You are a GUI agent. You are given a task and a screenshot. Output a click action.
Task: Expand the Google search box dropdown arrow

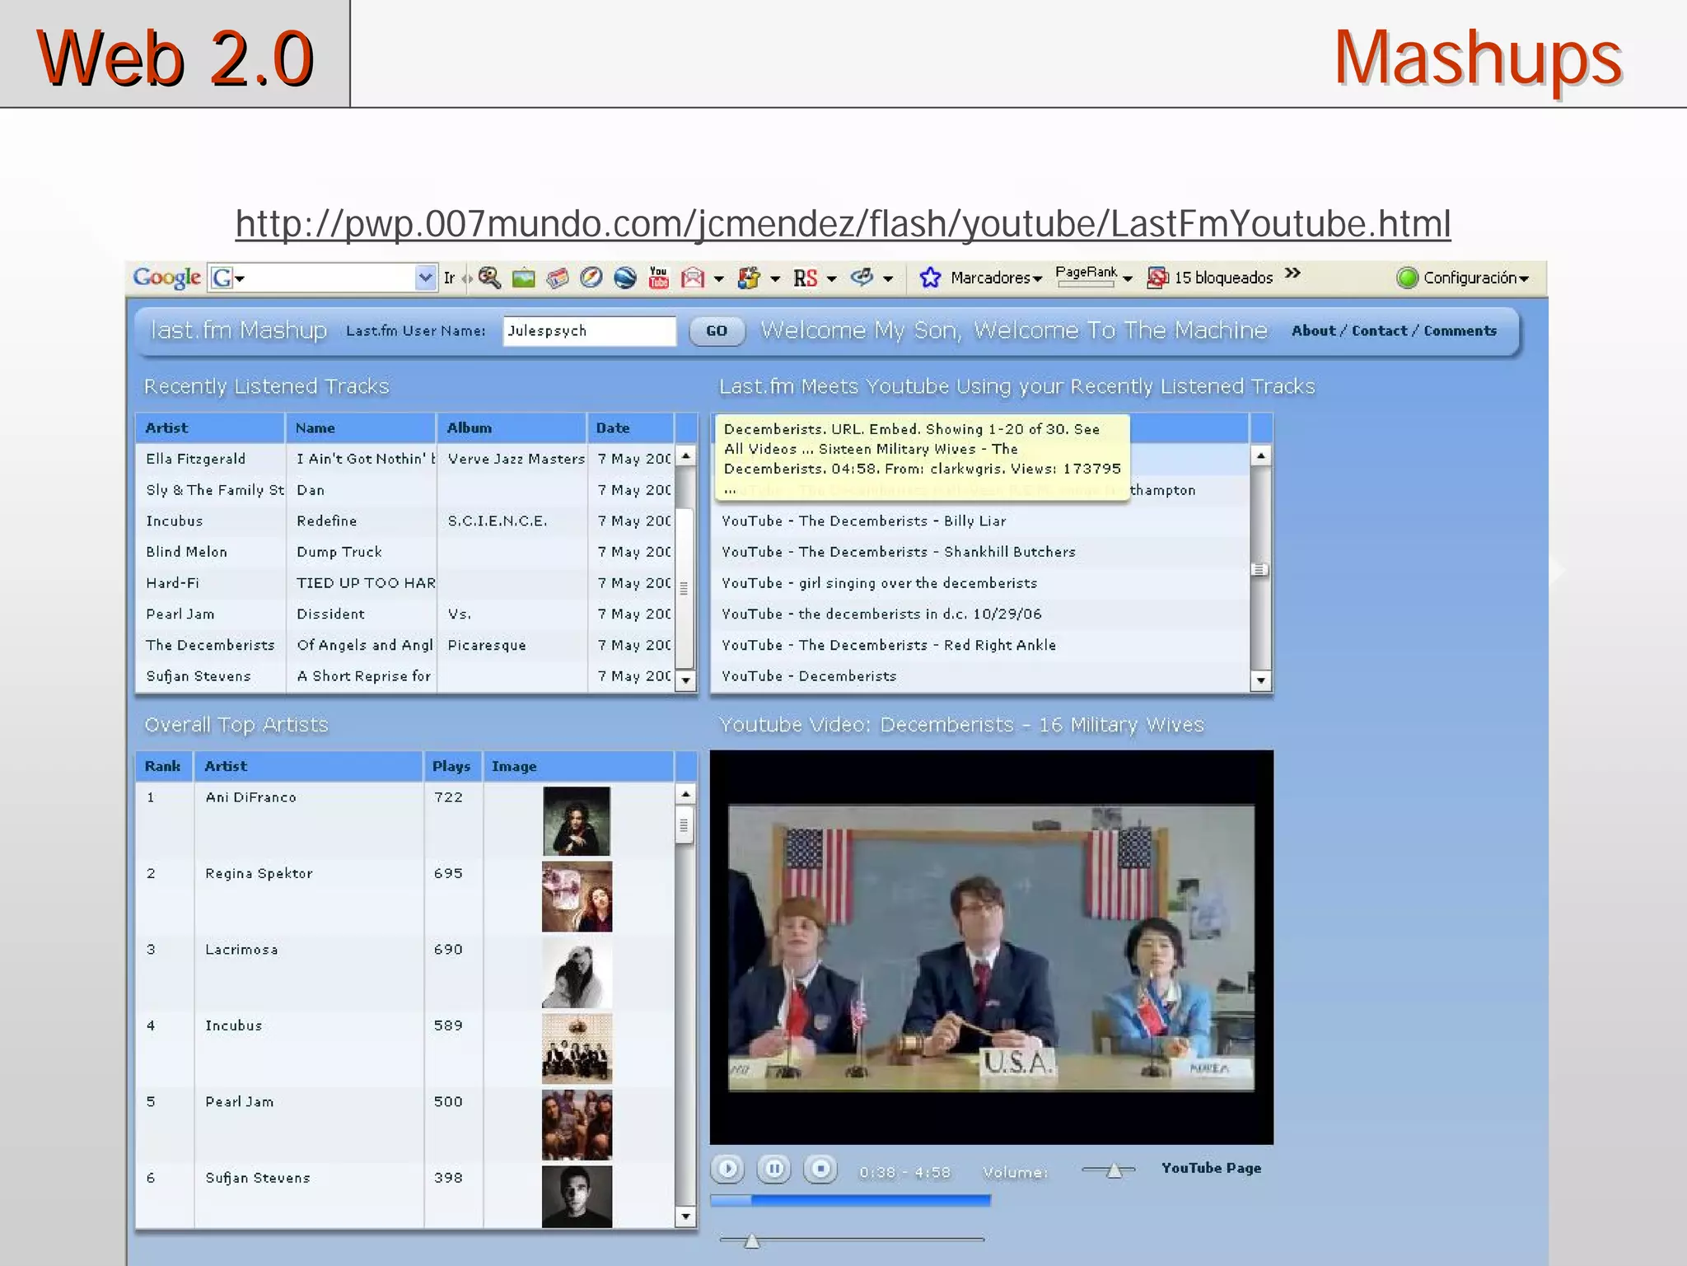[x=425, y=278]
